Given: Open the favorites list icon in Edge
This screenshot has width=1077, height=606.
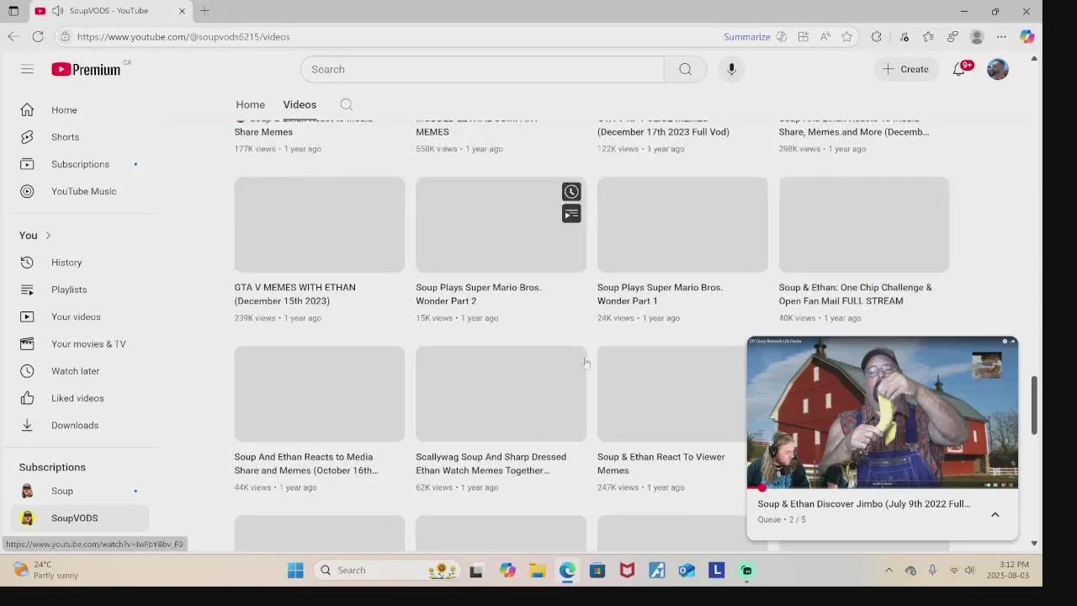Looking at the screenshot, I should (928, 36).
